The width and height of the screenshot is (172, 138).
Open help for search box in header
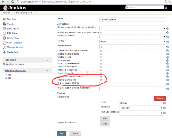166,8
